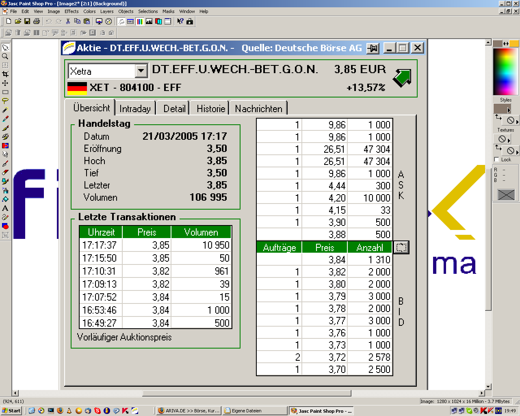Select the Text tool
520x416 pixels.
point(5,208)
